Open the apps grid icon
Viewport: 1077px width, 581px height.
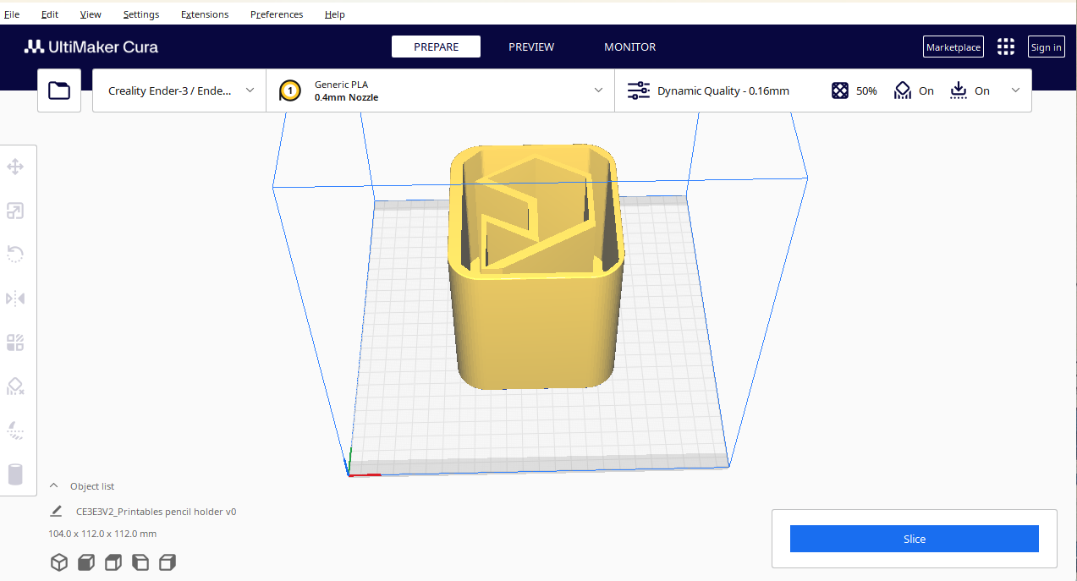point(1006,47)
